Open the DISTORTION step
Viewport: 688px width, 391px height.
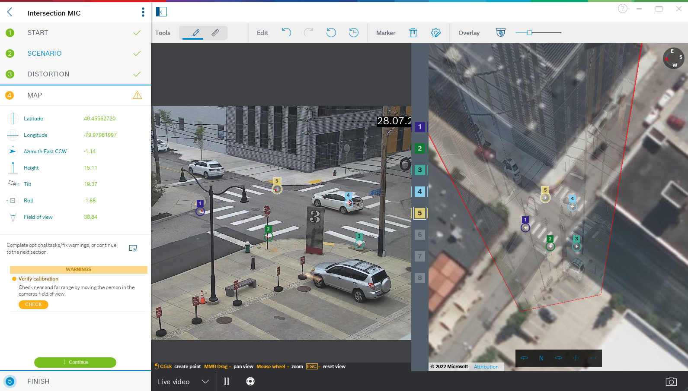pyautogui.click(x=48, y=74)
